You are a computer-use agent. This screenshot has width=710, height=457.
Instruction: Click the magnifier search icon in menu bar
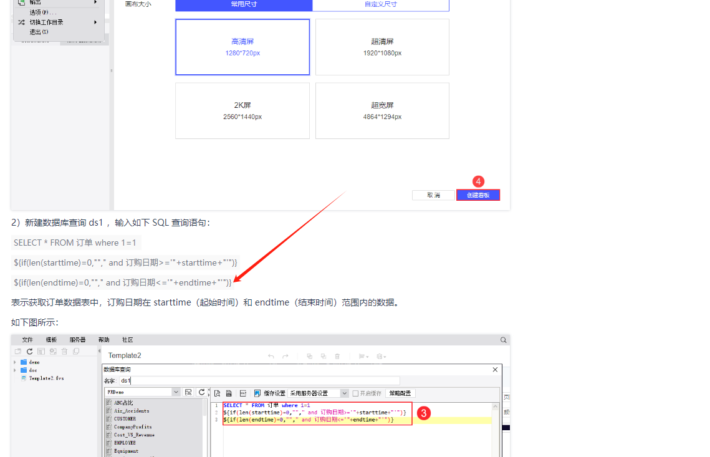click(x=503, y=340)
